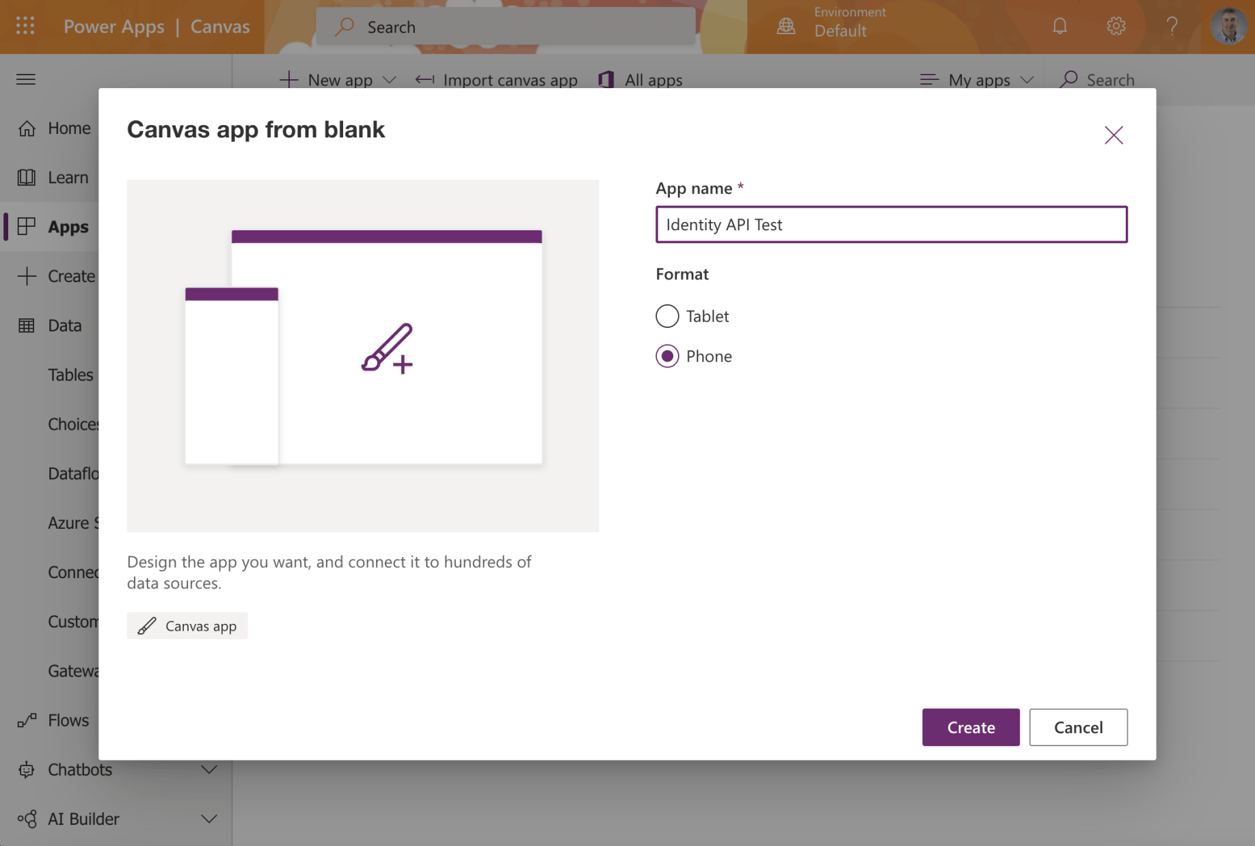Expand the Chatbots section chevron
Viewport: 1255px width, 846px height.
(x=209, y=769)
